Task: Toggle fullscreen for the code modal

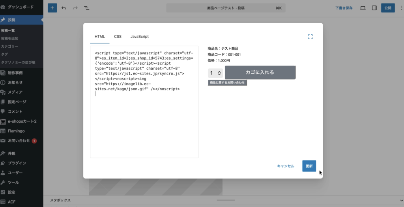Action: pos(310,37)
